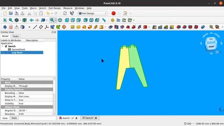Create a shape binder

coord(52,27)
